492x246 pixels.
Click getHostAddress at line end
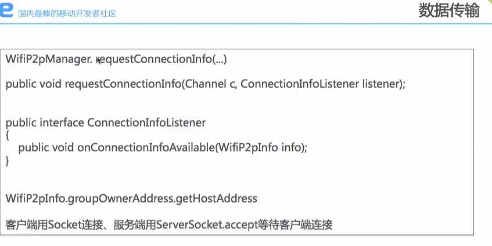217,198
